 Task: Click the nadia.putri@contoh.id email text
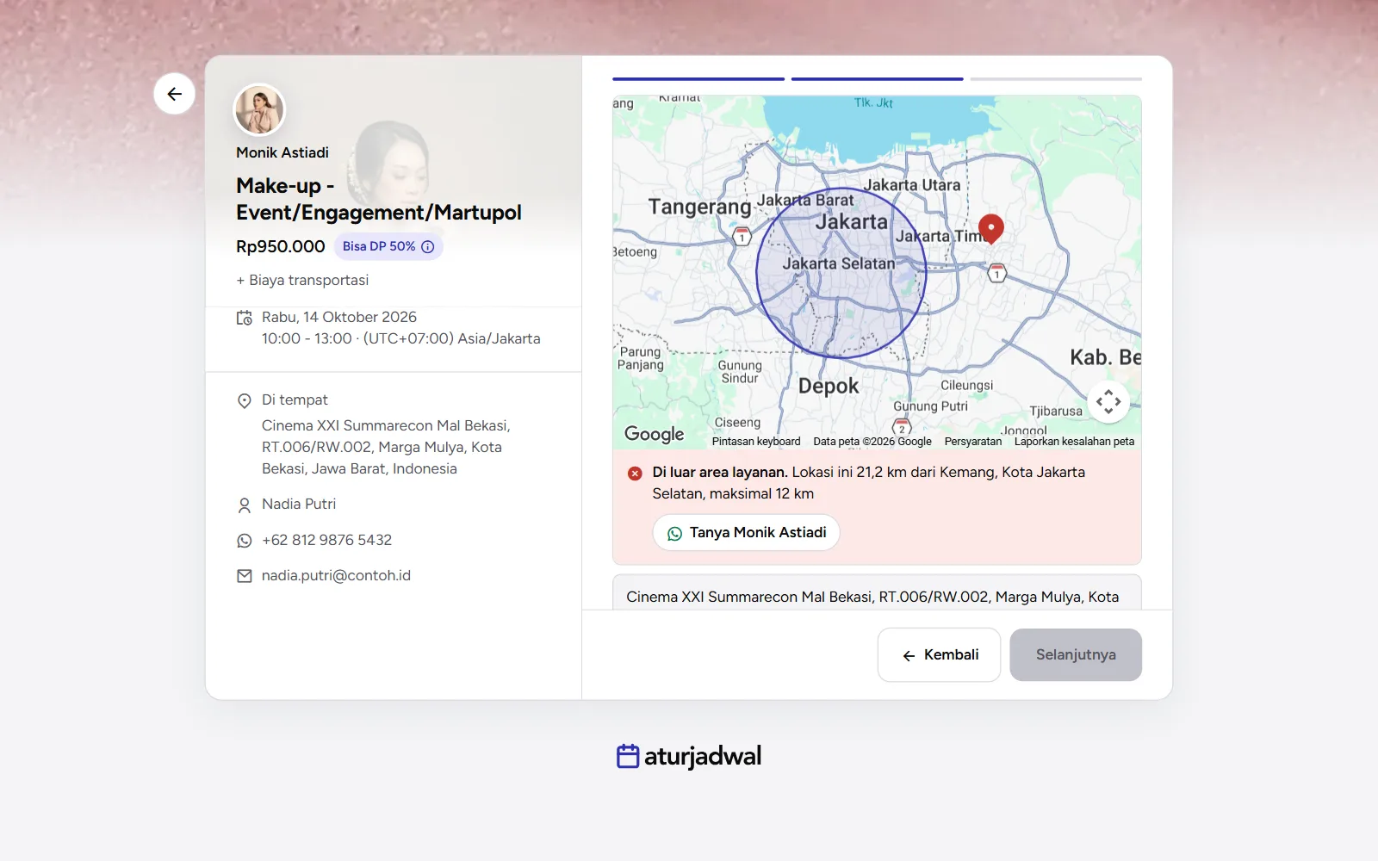(x=336, y=576)
